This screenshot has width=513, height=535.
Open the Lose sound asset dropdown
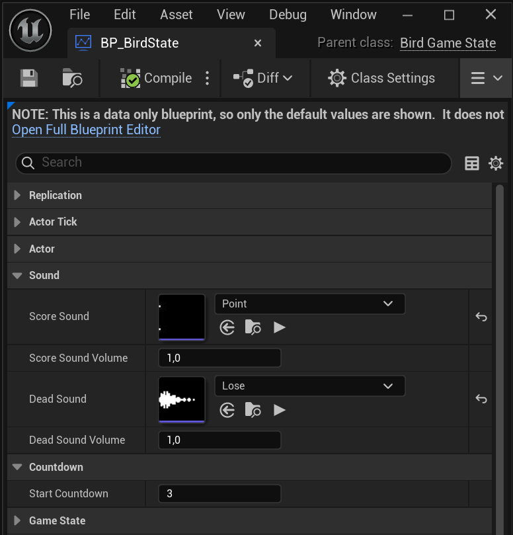click(x=309, y=386)
